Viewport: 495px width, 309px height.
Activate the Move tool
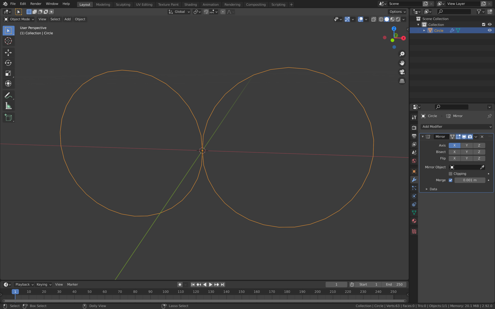point(8,53)
